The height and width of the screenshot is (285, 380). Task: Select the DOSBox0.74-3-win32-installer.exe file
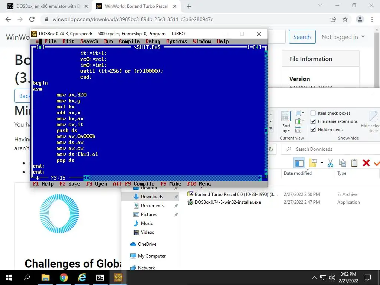[228, 202]
